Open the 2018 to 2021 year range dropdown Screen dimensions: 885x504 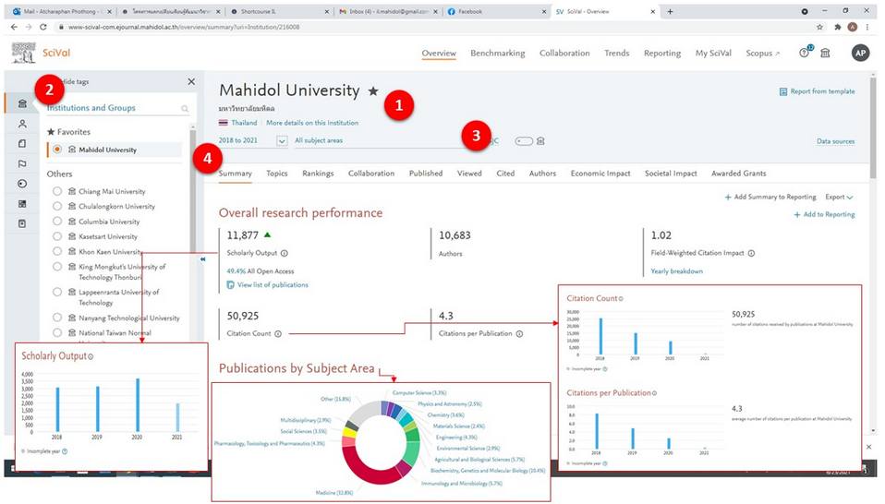click(282, 141)
